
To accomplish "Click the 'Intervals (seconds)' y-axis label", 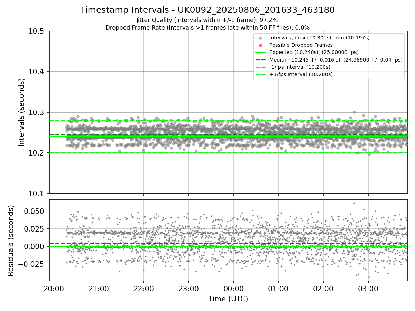I will click(x=22, y=112).
